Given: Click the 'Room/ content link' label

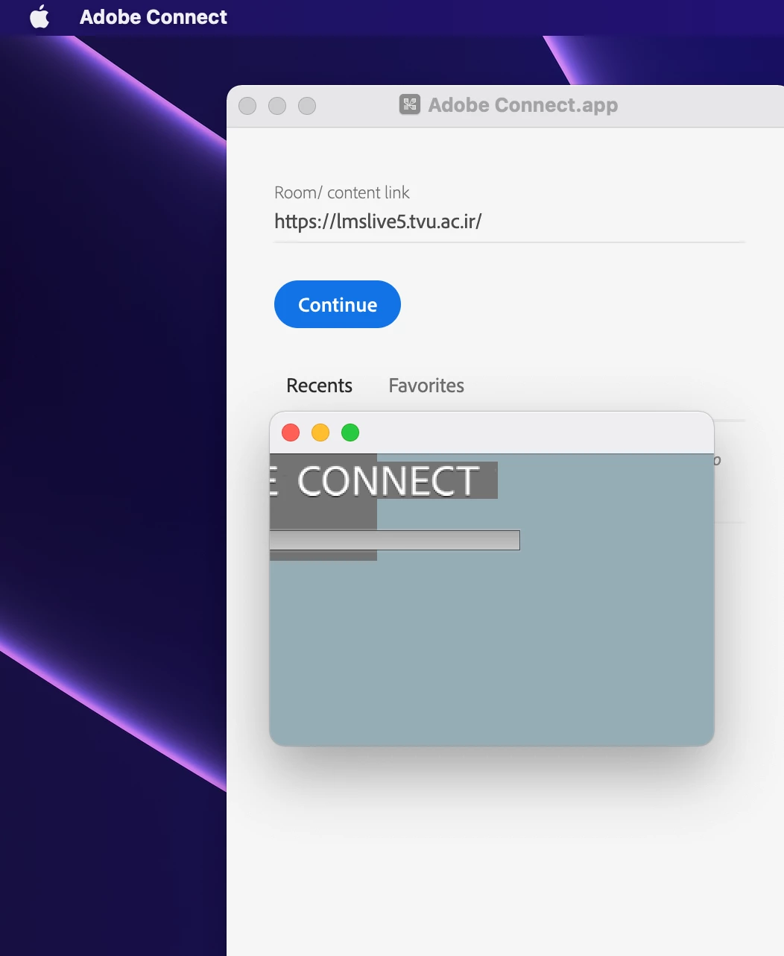Looking at the screenshot, I should point(342,192).
